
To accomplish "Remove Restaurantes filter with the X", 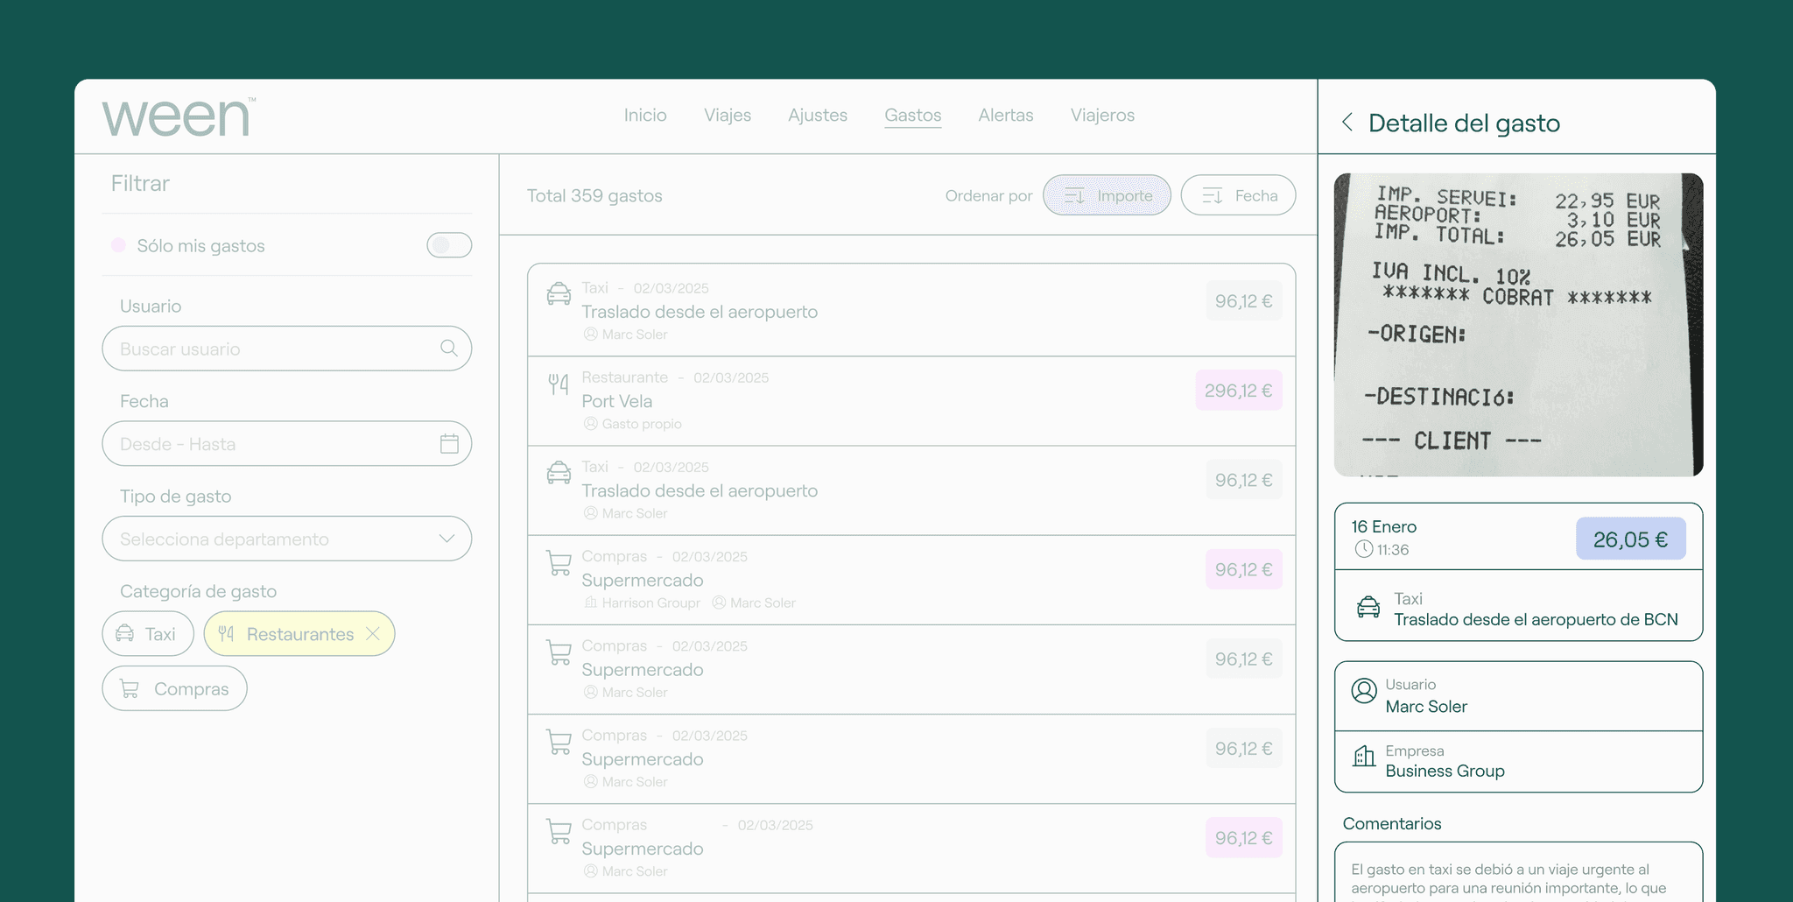I will [373, 634].
